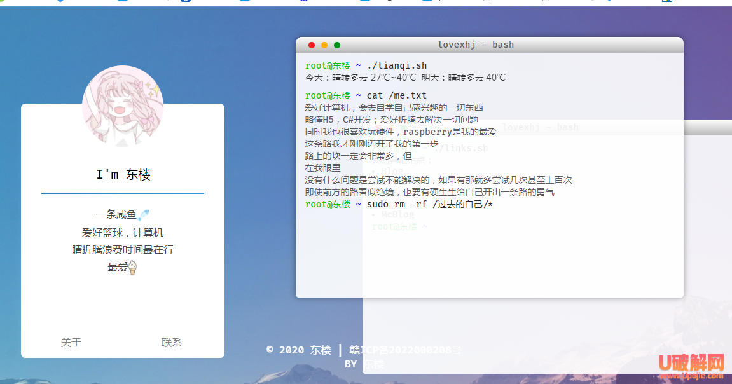This screenshot has height=384, width=732.
Task: Click the cat /me.txt command line
Action: pyautogui.click(x=397, y=95)
